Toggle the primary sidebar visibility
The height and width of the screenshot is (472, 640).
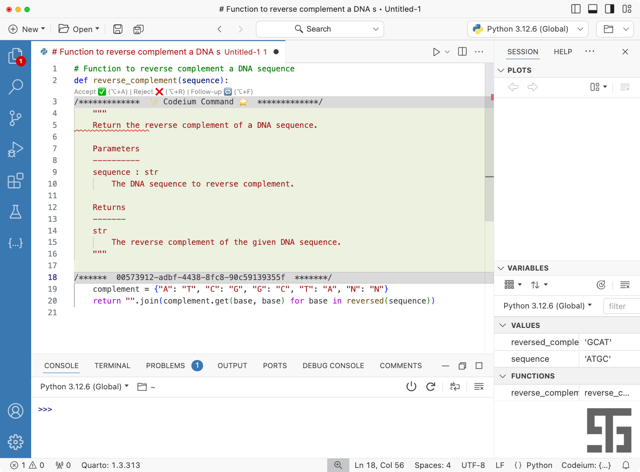pos(576,9)
